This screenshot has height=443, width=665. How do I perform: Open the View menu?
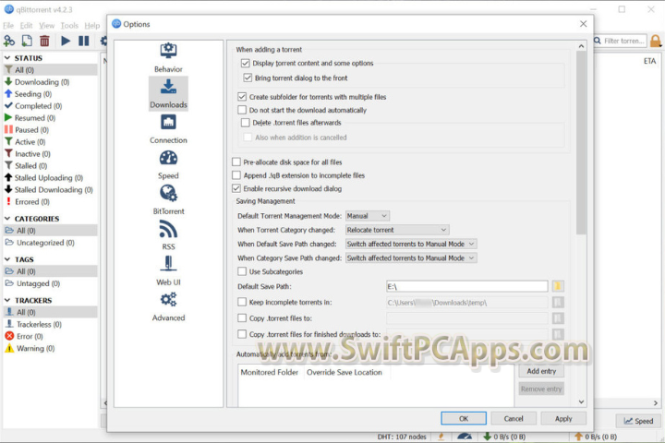click(x=47, y=26)
